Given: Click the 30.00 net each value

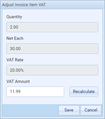Looking at the screenshot, I should coord(15,49).
